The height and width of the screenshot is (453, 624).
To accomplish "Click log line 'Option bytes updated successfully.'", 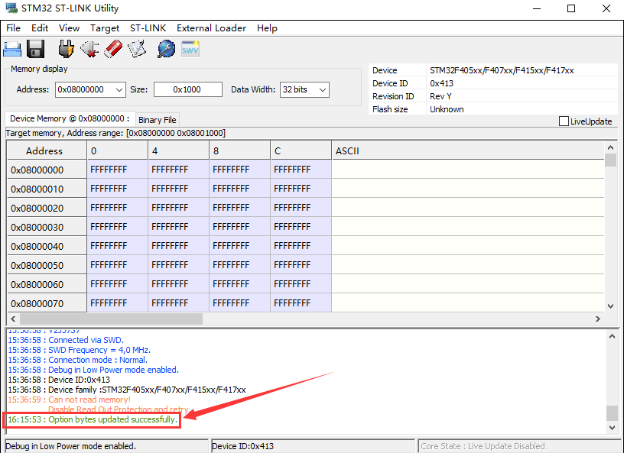I will [x=93, y=419].
